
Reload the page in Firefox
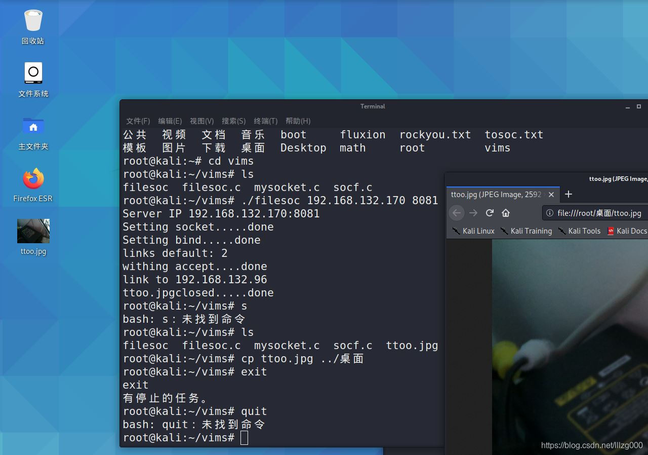click(x=490, y=213)
